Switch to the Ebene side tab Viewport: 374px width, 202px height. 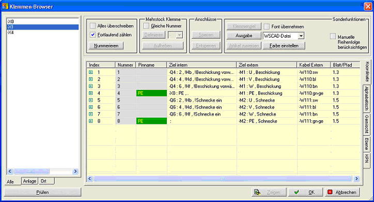(x=367, y=144)
